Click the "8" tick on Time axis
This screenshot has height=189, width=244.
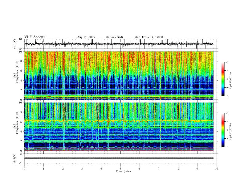(178, 169)
